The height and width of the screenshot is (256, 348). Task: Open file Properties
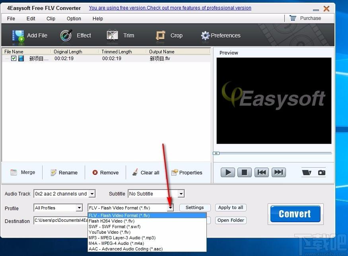[x=187, y=172]
